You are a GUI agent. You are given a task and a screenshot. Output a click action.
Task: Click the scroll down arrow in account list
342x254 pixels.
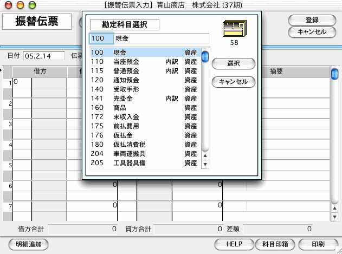coord(205,164)
